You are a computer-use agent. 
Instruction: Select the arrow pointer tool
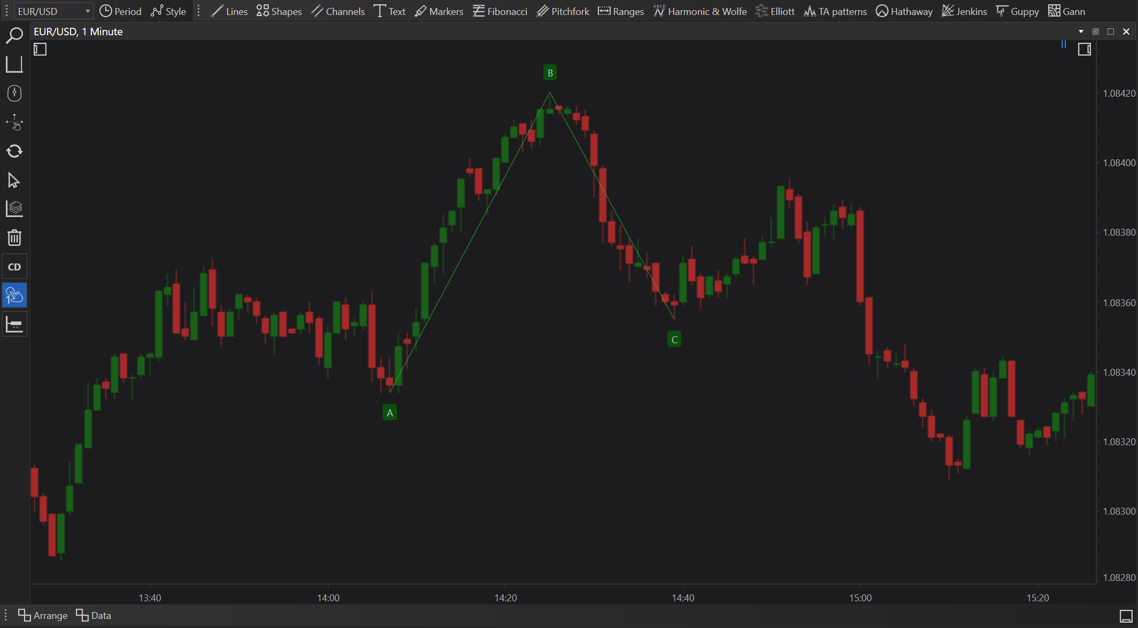tap(14, 180)
